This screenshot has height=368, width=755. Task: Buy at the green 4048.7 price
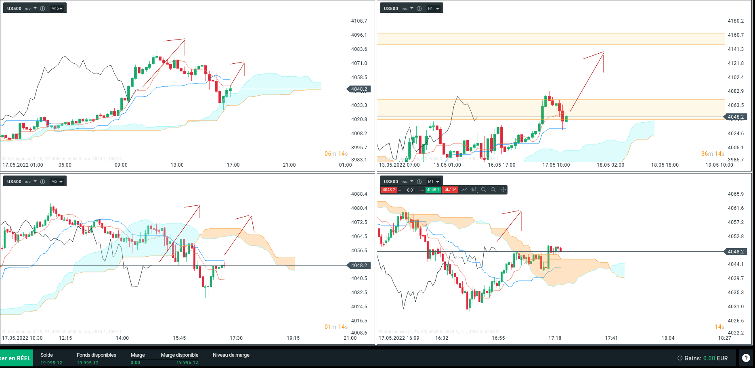433,190
